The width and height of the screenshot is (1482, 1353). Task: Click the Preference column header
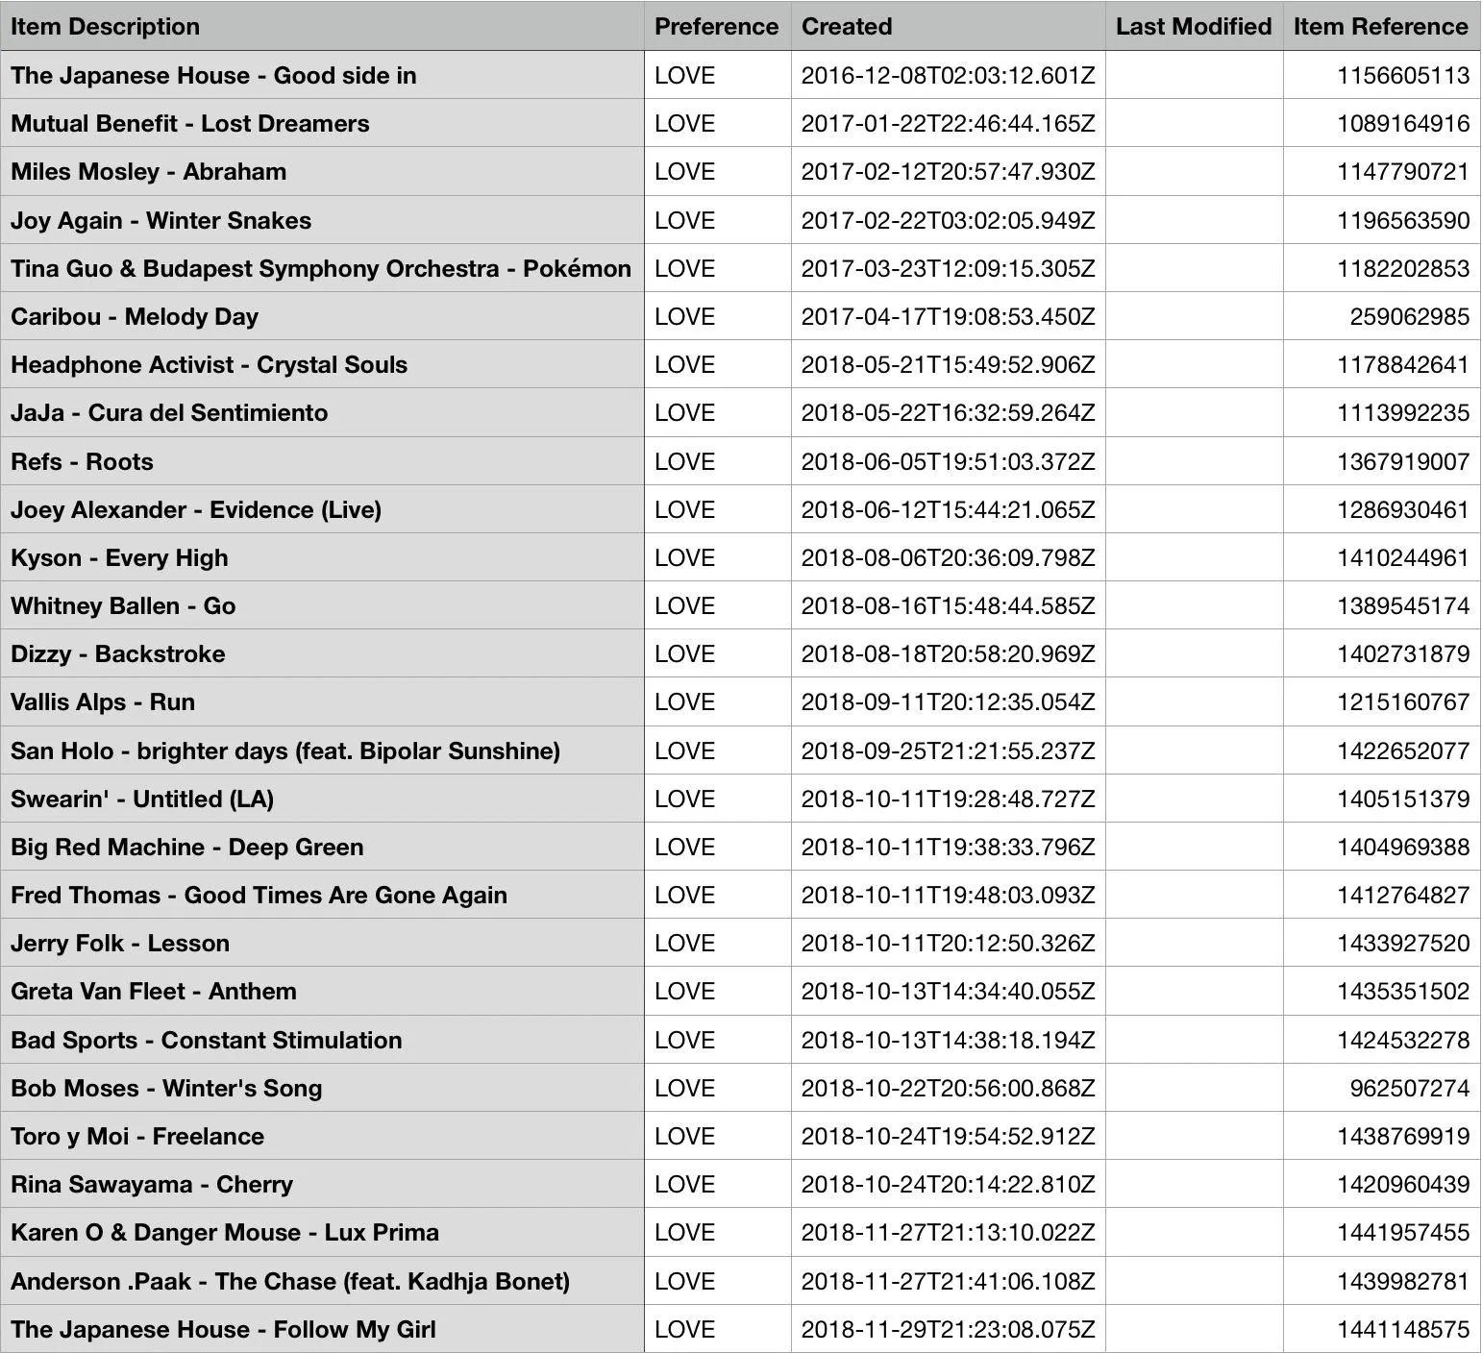(x=717, y=26)
